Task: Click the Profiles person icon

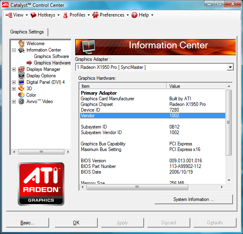Action: point(66,15)
